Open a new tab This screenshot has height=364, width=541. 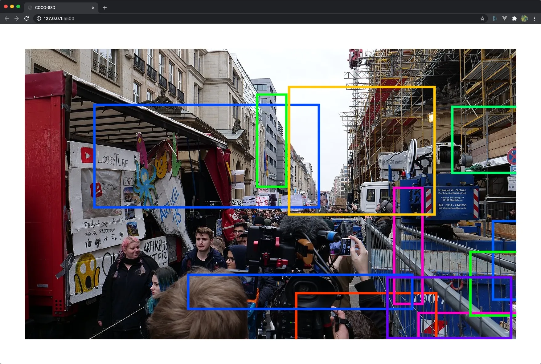(x=105, y=8)
